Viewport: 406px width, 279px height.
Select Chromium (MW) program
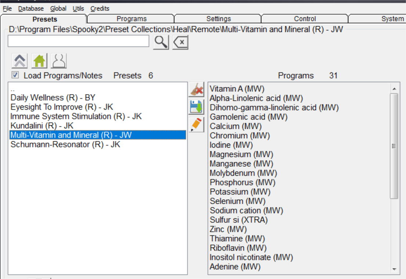(x=299, y=135)
